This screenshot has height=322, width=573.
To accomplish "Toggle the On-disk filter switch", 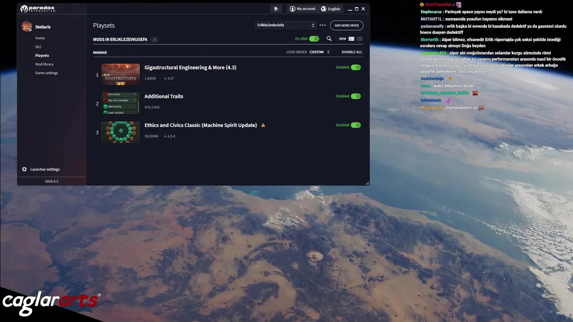I will 314,39.
